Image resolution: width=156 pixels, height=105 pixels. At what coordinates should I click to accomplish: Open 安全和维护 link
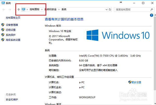tap(12, 100)
